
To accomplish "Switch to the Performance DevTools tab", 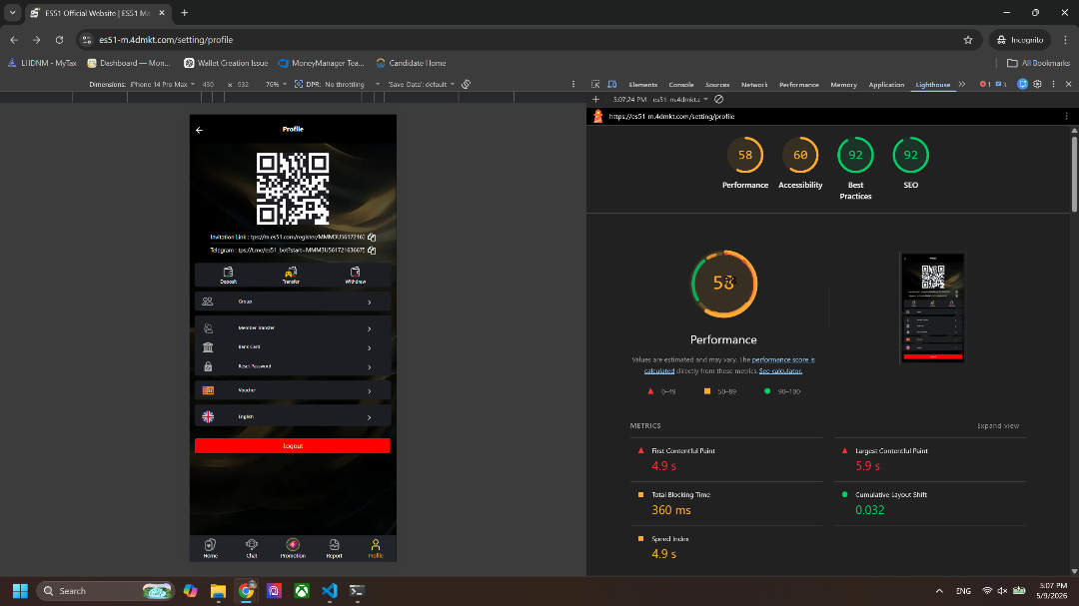I will (799, 84).
